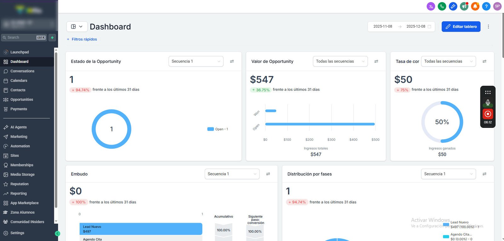
Task: Open Secuencia 1 dropdown in Estado de la Opportunity
Action: [196, 61]
